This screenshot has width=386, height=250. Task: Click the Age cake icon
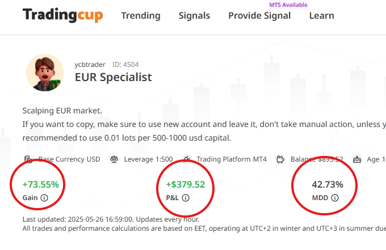357,159
